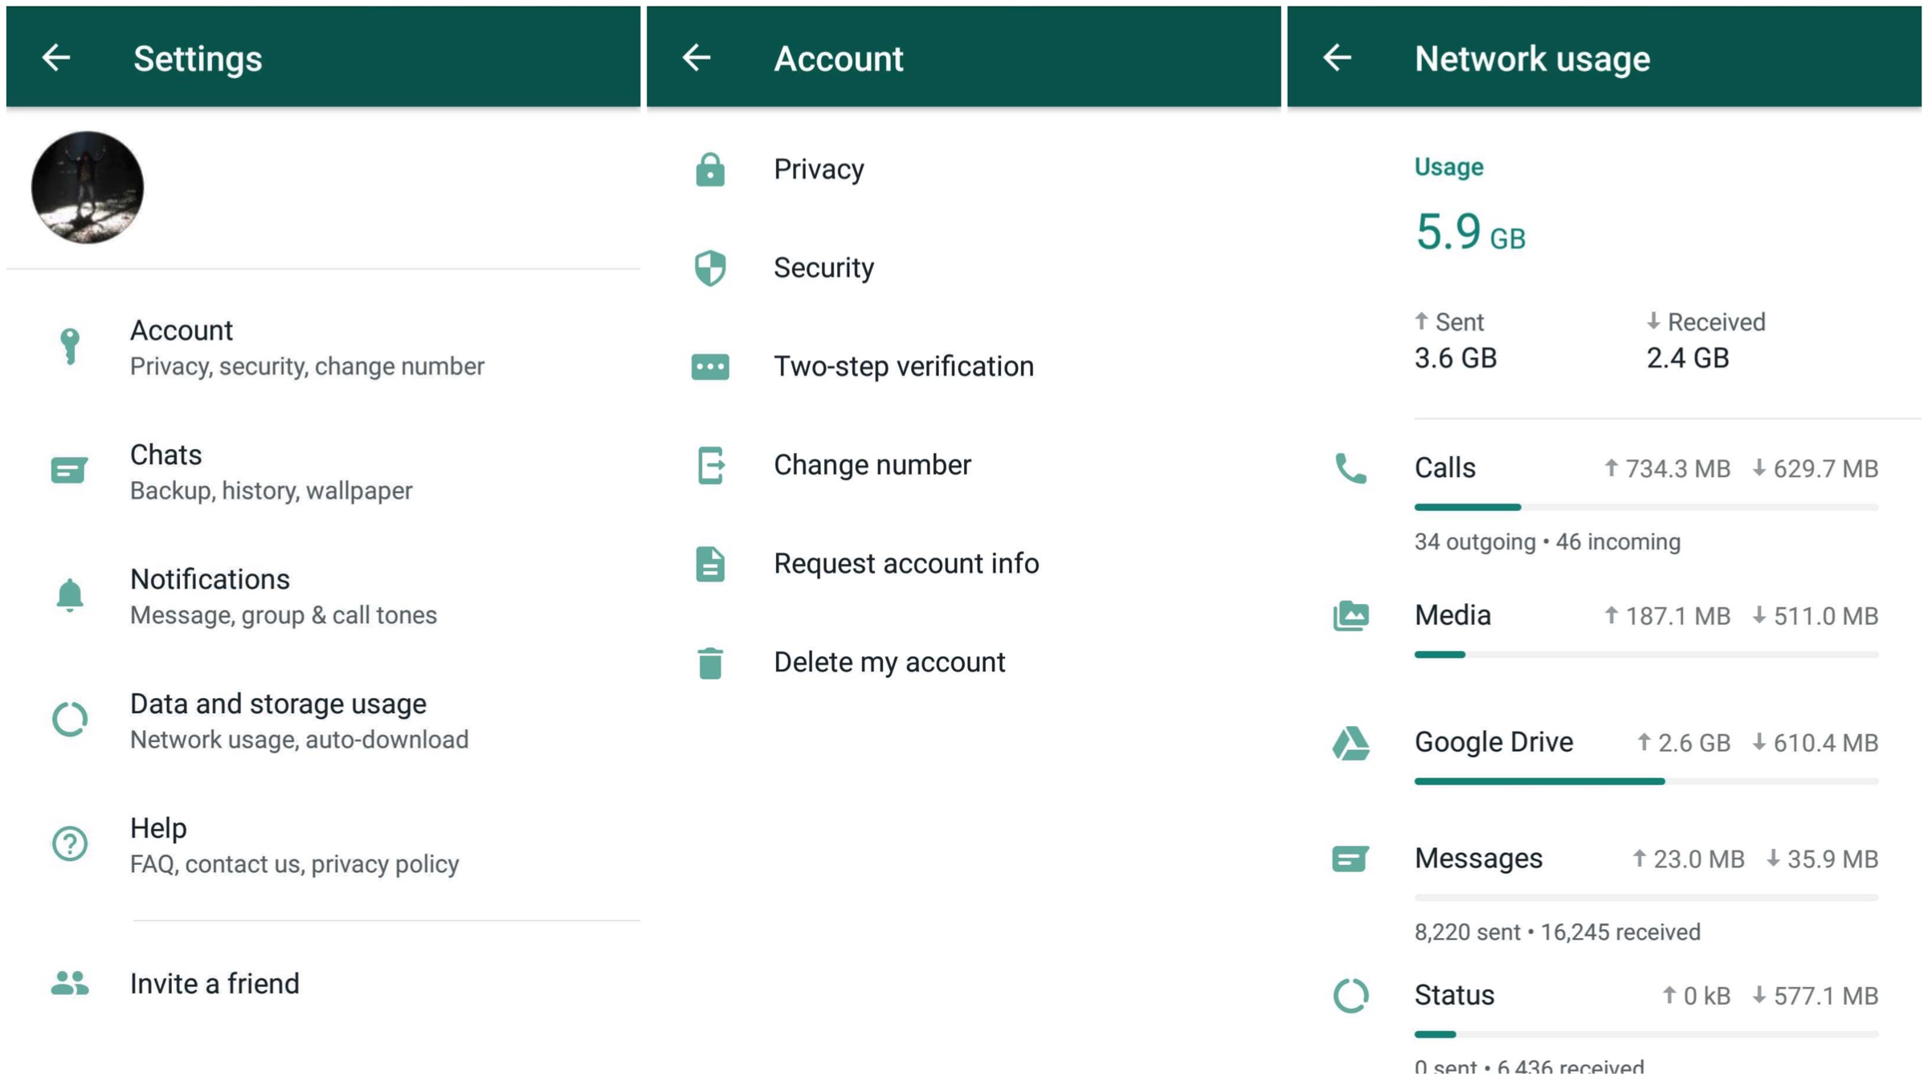The image size is (1928, 1081).
Task: Select the Media usage row label
Action: (x=1452, y=615)
